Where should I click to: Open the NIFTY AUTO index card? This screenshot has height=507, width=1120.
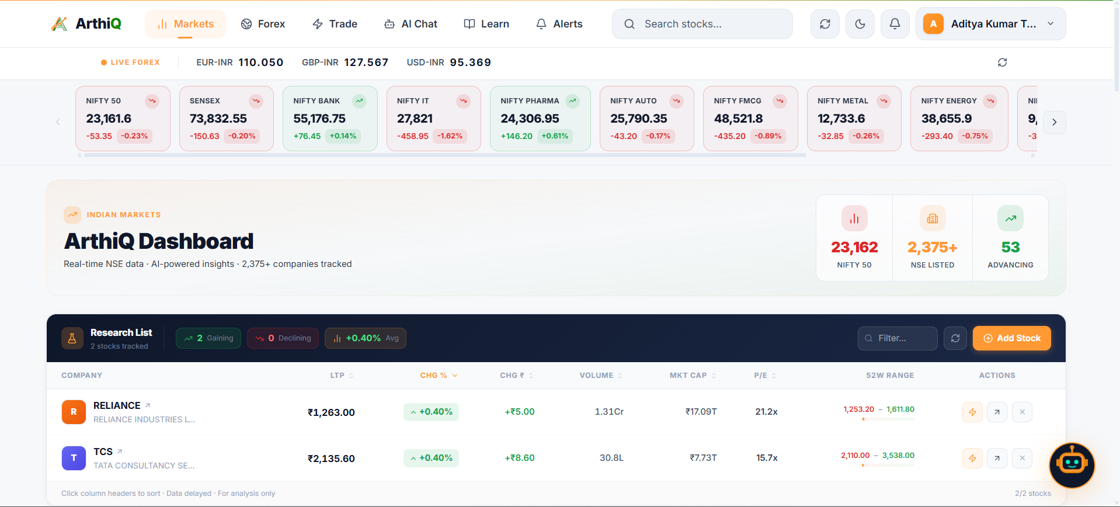click(647, 119)
